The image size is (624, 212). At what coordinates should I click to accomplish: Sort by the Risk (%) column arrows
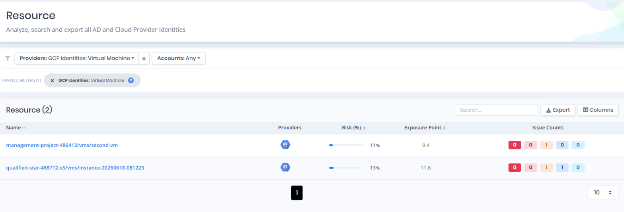click(364, 128)
